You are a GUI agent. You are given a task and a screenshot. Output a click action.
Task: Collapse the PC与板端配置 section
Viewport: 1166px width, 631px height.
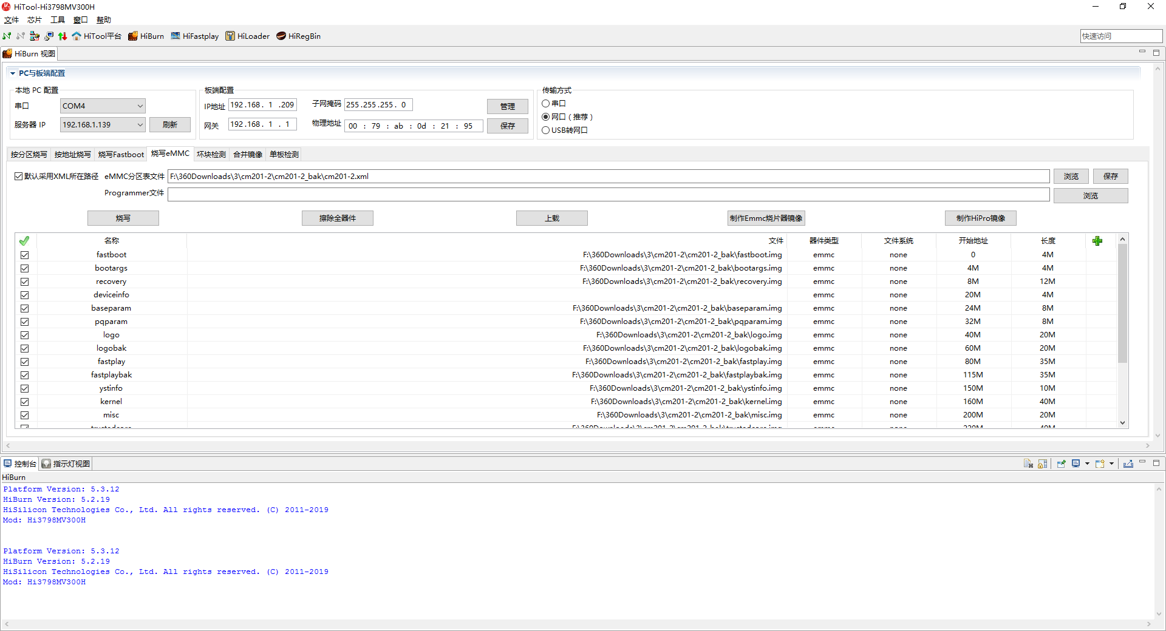12,73
